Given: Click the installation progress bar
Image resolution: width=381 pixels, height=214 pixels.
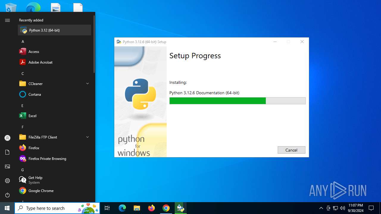Looking at the screenshot, I should 238,101.
